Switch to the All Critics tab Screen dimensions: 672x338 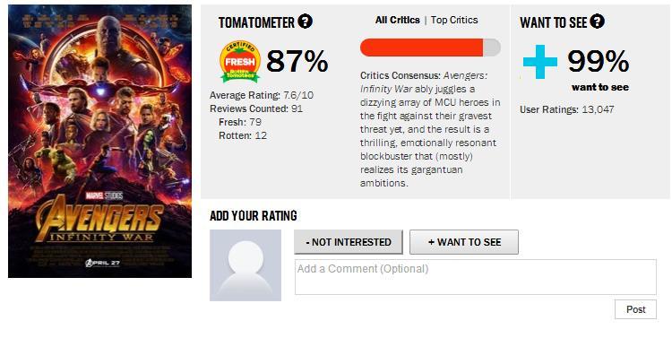[397, 20]
